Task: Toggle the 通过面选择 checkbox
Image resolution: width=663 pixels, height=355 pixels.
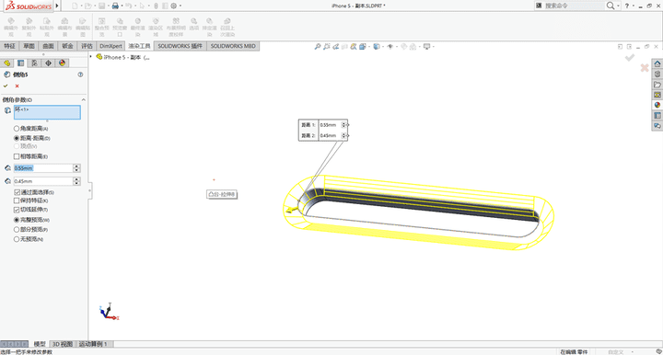Action: [x=17, y=192]
